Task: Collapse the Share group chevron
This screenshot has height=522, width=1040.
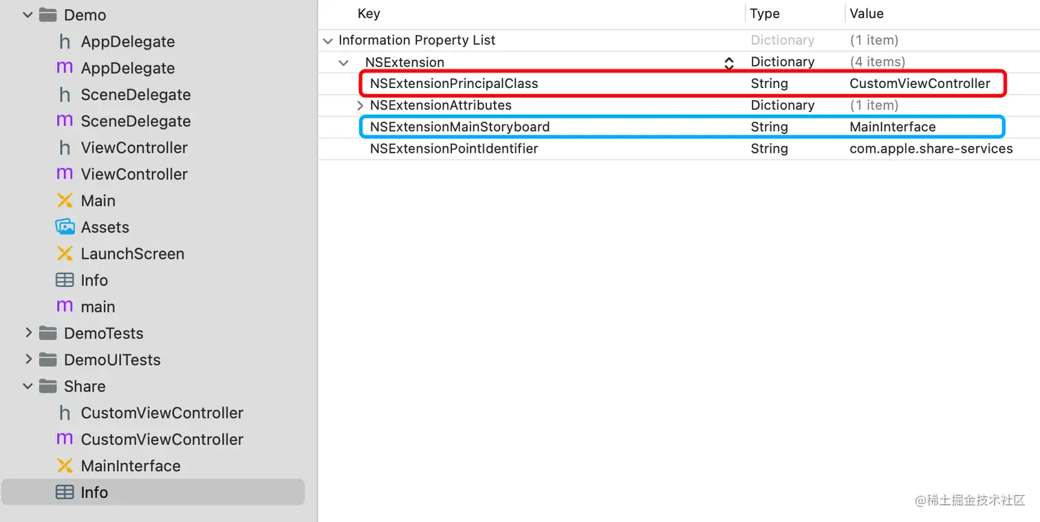Action: (28, 387)
